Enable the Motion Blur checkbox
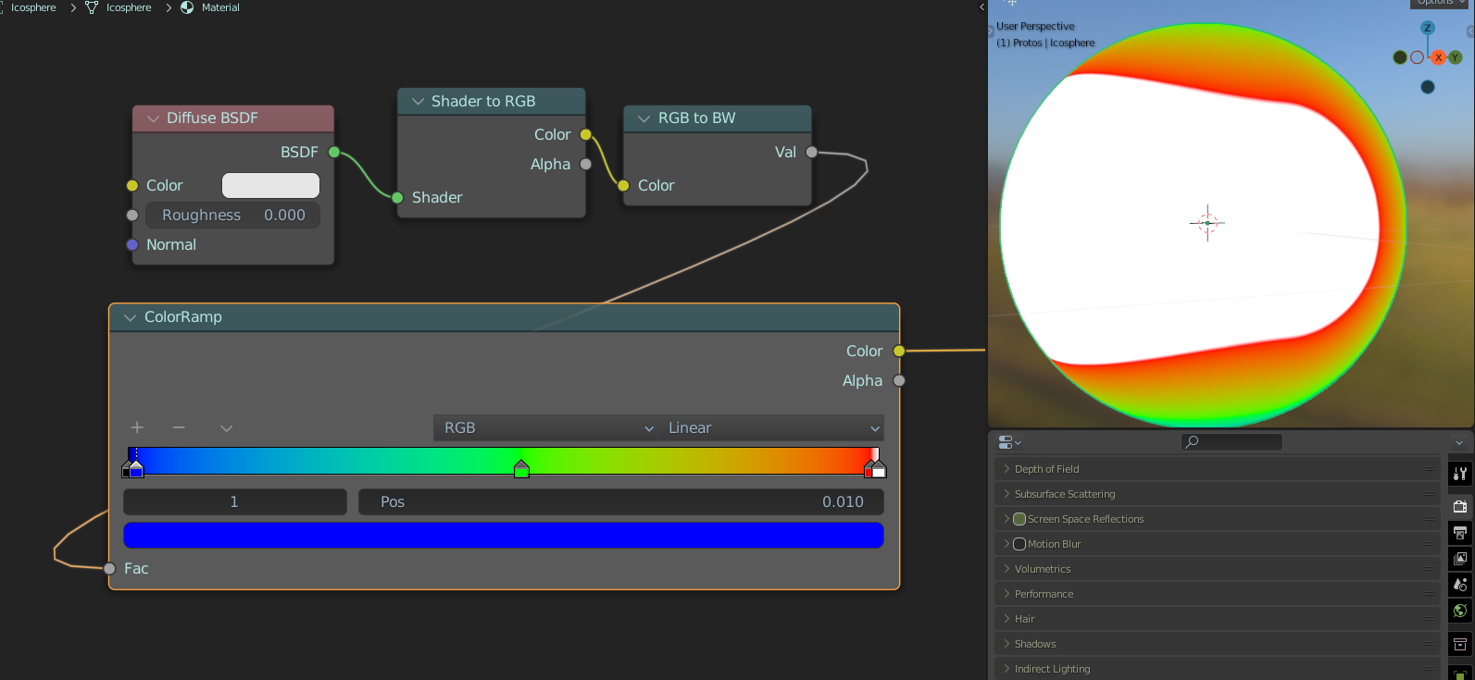The width and height of the screenshot is (1475, 680). click(x=1019, y=544)
